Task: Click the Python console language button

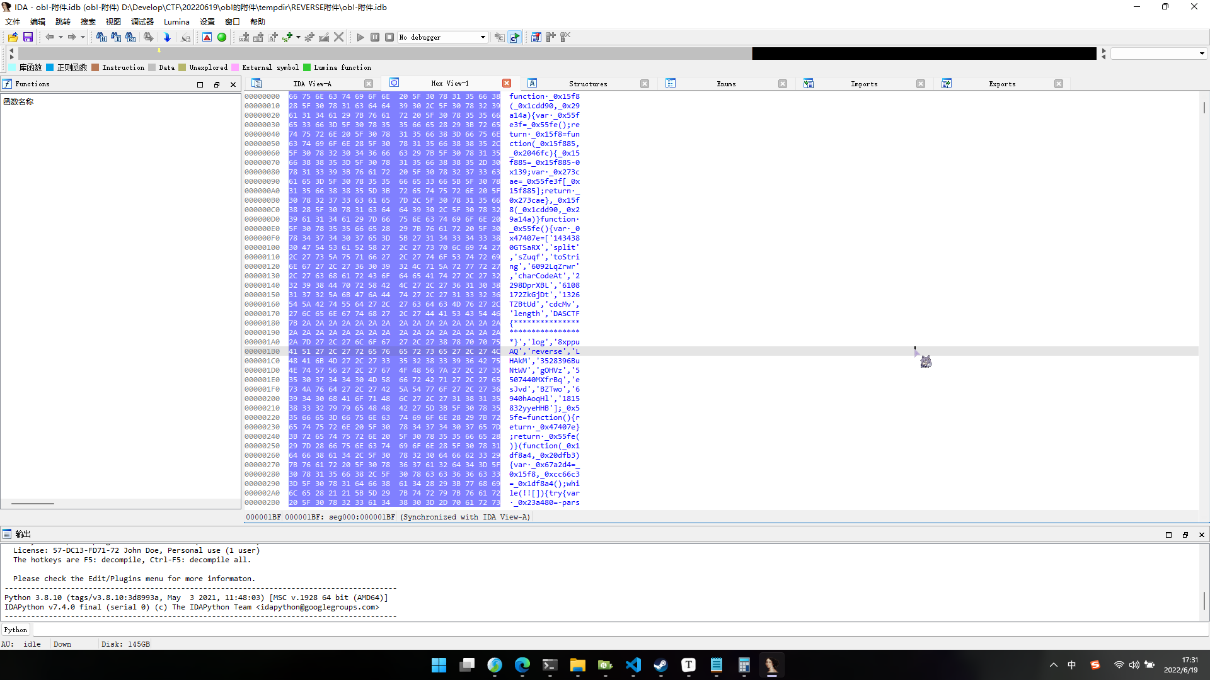Action: [x=16, y=630]
